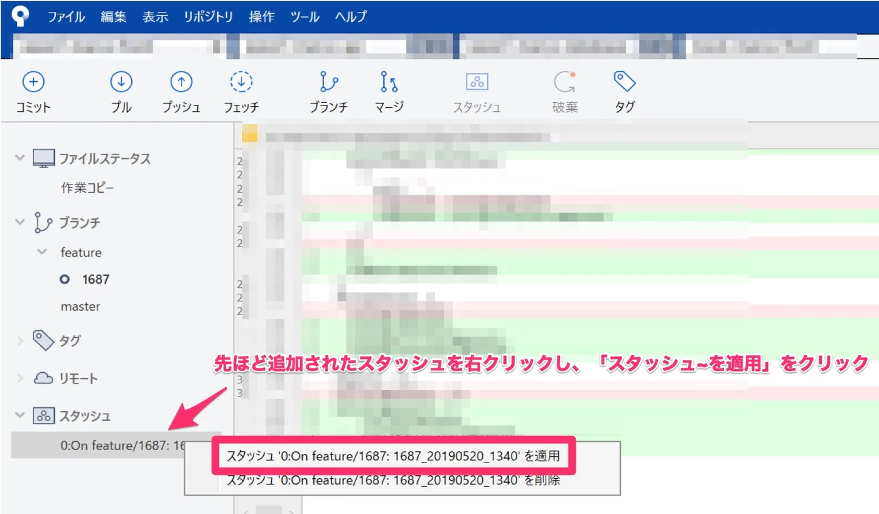
Task: Open the 表示 menu
Action: pos(155,17)
